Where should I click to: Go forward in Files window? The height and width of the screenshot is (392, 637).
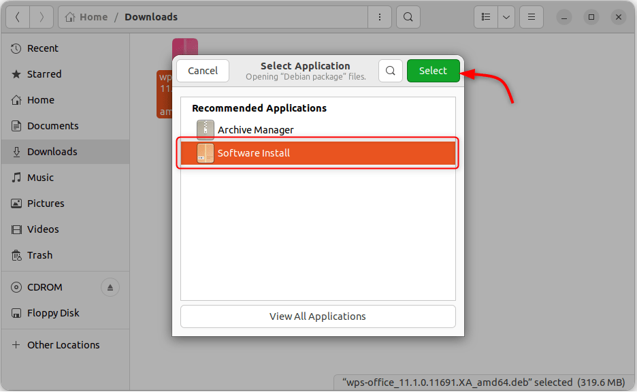pos(42,17)
